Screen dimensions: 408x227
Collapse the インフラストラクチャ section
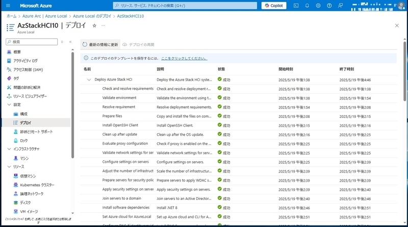coord(9,149)
